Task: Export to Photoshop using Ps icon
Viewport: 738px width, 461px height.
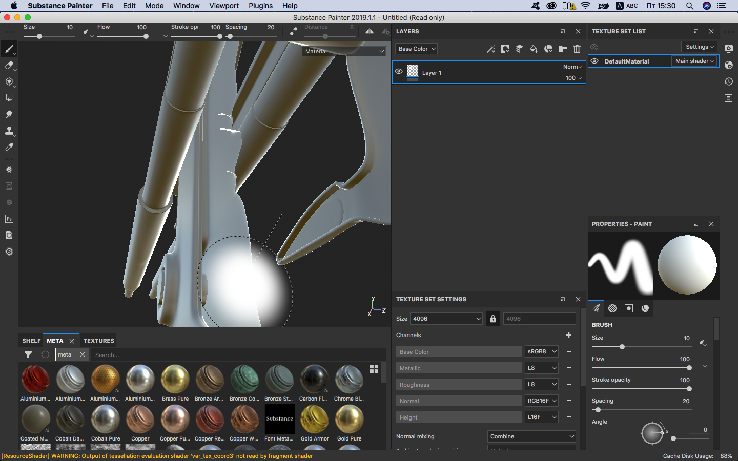Action: pos(9,219)
